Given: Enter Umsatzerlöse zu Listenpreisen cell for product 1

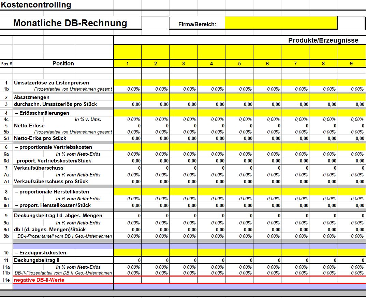Looking at the screenshot, I should 128,83.
